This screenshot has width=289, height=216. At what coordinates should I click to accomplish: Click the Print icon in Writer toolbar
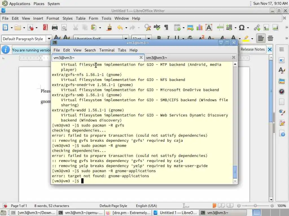coord(55,28)
